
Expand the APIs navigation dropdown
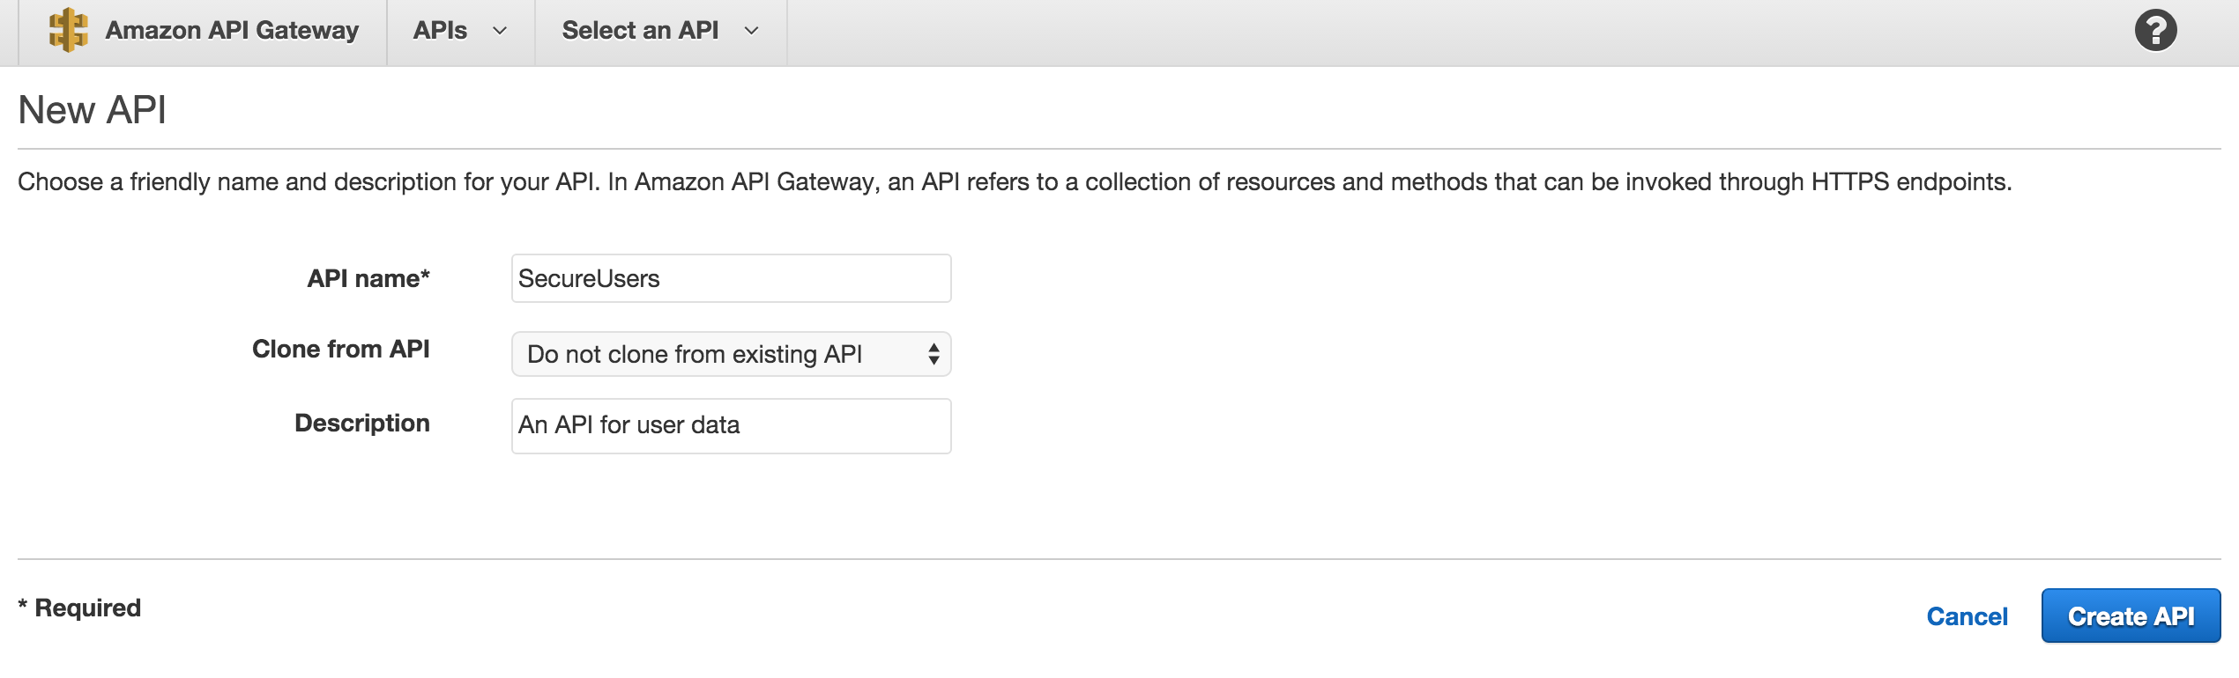coord(458,32)
